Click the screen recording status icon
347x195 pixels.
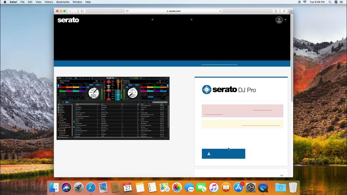(299, 2)
